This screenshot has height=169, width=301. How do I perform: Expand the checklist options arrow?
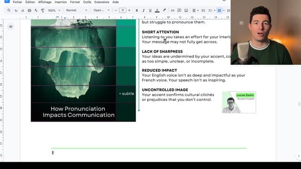[214, 10]
